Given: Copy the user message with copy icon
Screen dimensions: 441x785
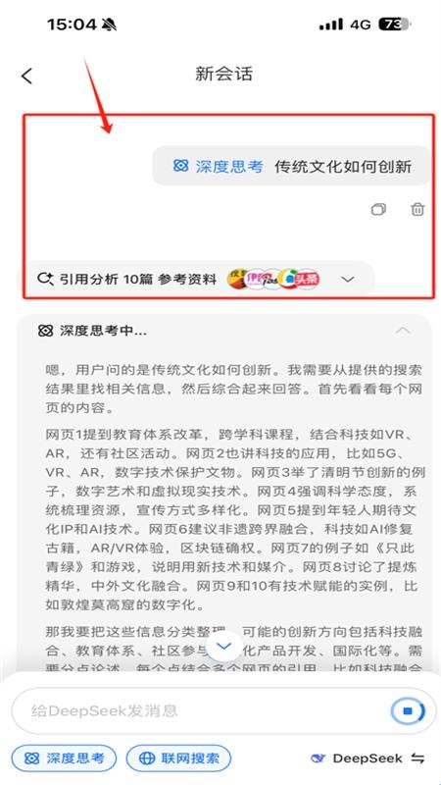Looking at the screenshot, I should (378, 209).
